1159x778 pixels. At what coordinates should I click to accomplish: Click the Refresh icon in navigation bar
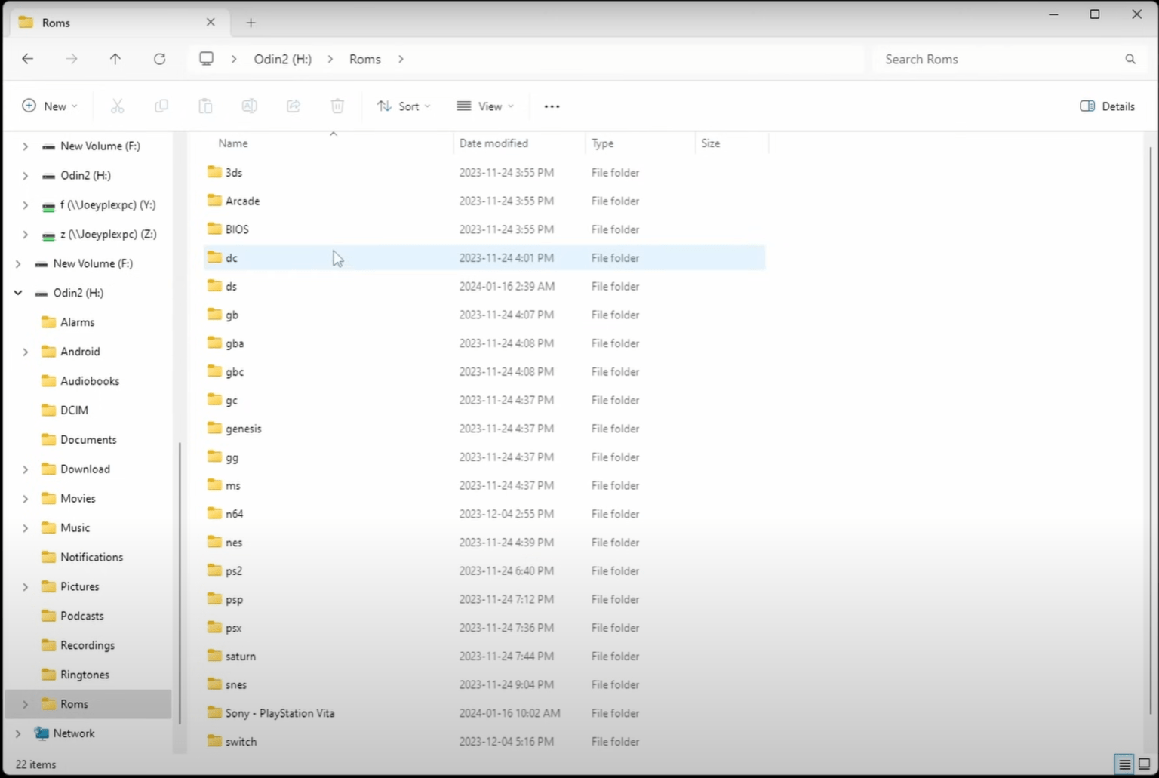click(159, 59)
